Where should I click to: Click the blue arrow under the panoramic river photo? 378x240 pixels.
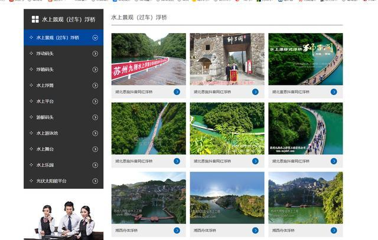click(x=255, y=231)
